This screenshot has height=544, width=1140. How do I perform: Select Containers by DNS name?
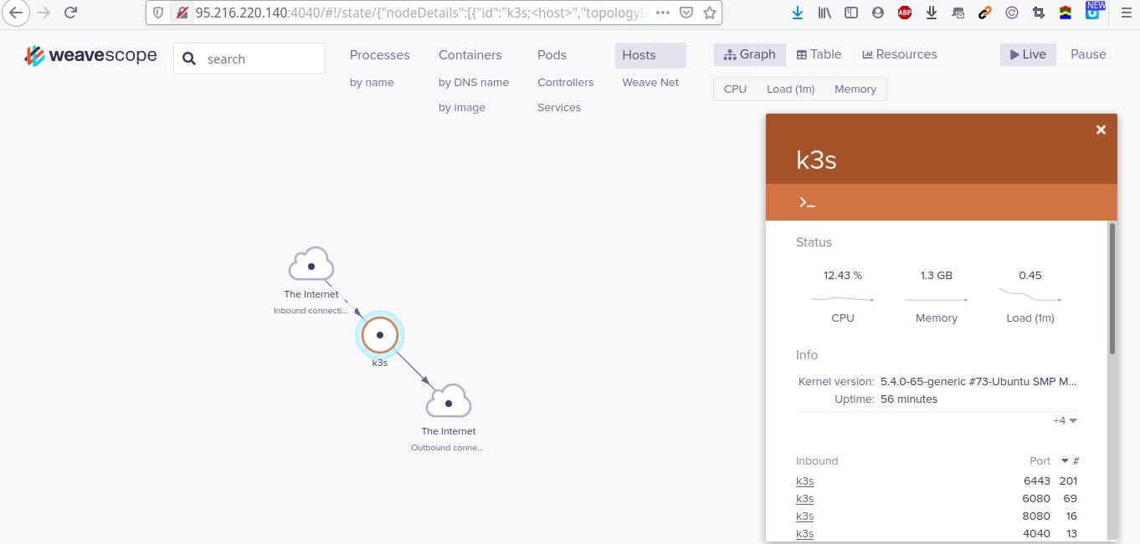(474, 83)
